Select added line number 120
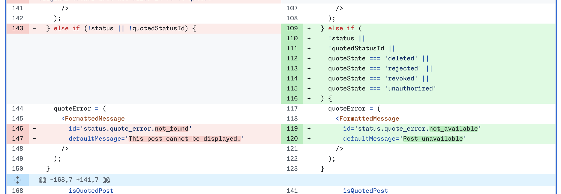 292,139
